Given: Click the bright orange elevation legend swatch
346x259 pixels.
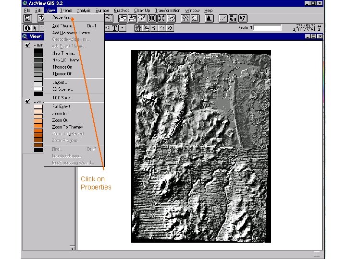Looking at the screenshot, I should [38, 126].
